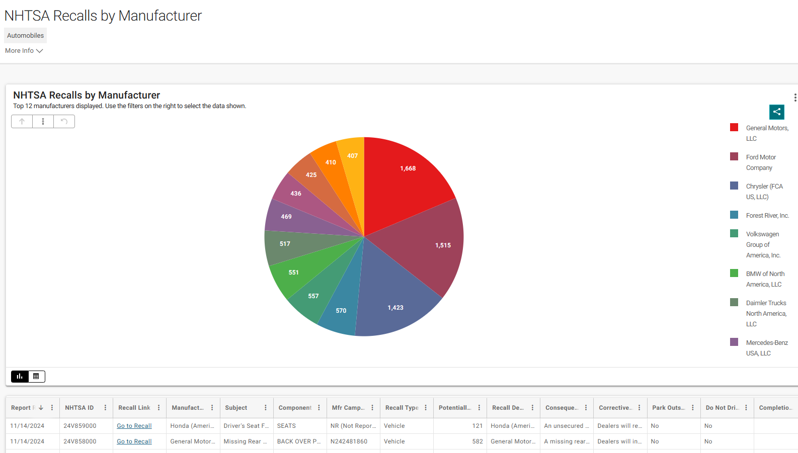798x453 pixels.
Task: Click BMW of North America legend swatch
Action: [734, 273]
